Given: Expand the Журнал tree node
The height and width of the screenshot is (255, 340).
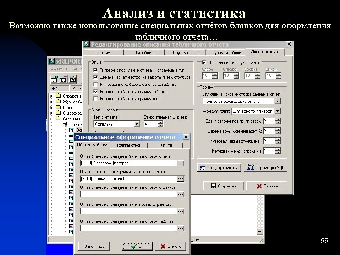Looking at the screenshot, I should click(x=51, y=102).
